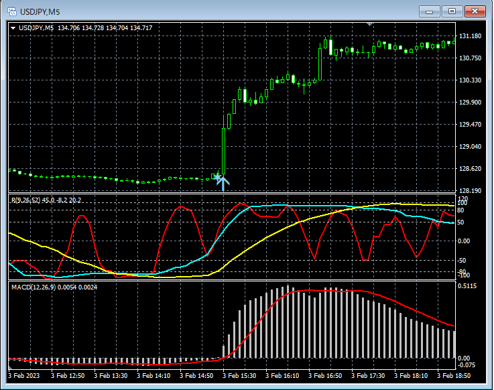Click price level 129.900 on scale

pos(471,103)
